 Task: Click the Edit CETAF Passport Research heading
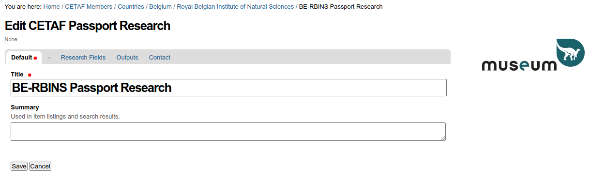[88, 26]
